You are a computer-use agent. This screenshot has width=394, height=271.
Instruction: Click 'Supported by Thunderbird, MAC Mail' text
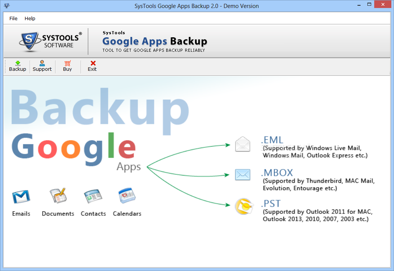[x=319, y=181]
